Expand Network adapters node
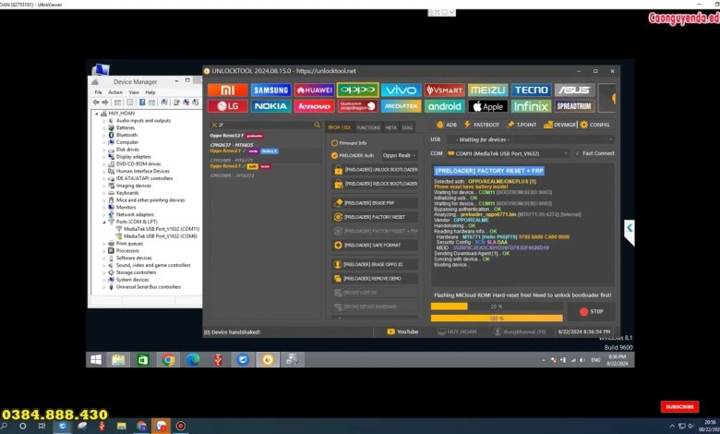 pos(104,215)
